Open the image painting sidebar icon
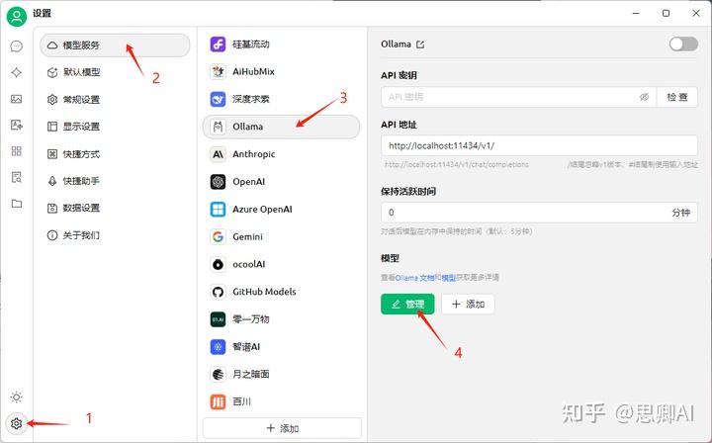This screenshot has height=443, width=712. (17, 99)
